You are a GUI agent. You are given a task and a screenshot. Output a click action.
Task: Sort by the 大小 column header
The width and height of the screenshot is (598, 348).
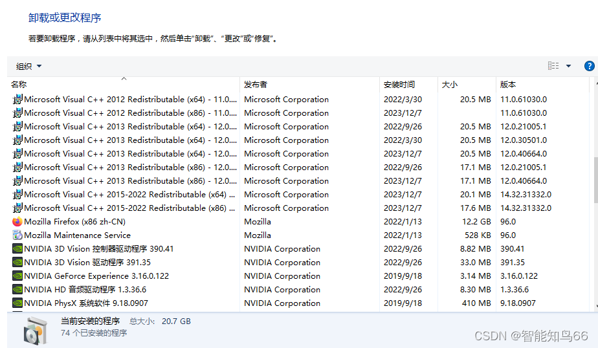click(467, 84)
